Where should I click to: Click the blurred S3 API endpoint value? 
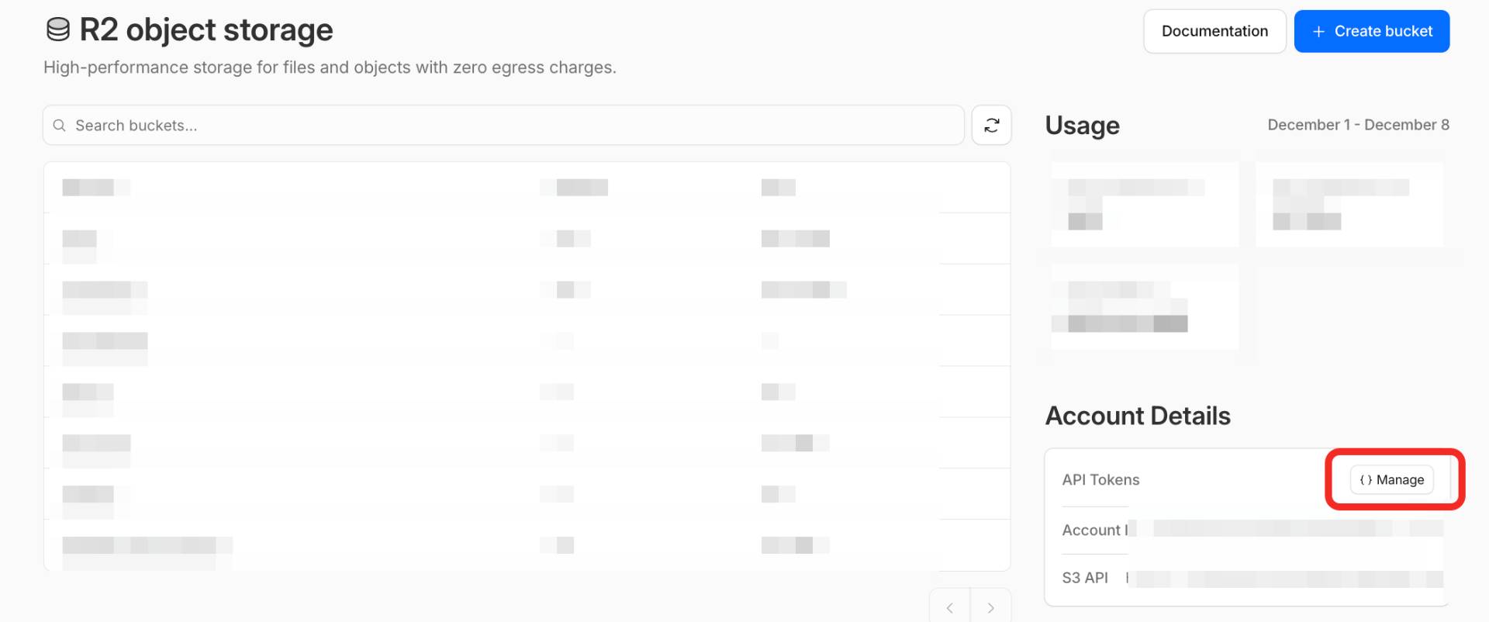point(1287,579)
